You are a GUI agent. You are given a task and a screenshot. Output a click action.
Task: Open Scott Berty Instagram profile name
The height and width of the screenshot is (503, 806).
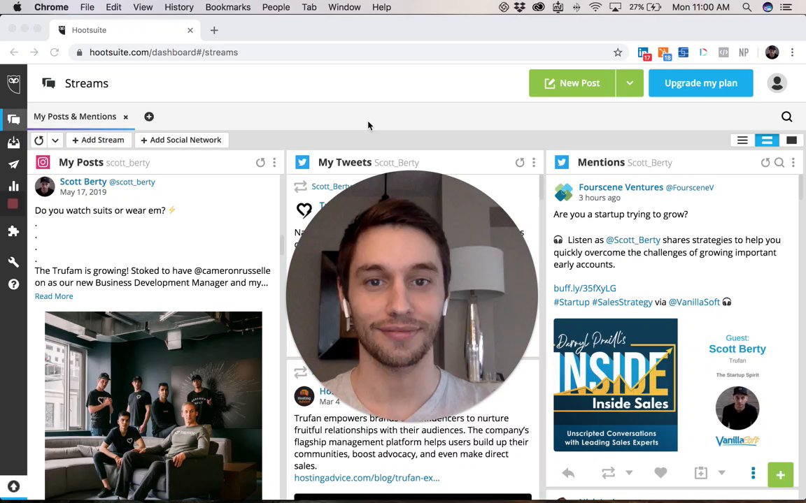pyautogui.click(x=83, y=182)
